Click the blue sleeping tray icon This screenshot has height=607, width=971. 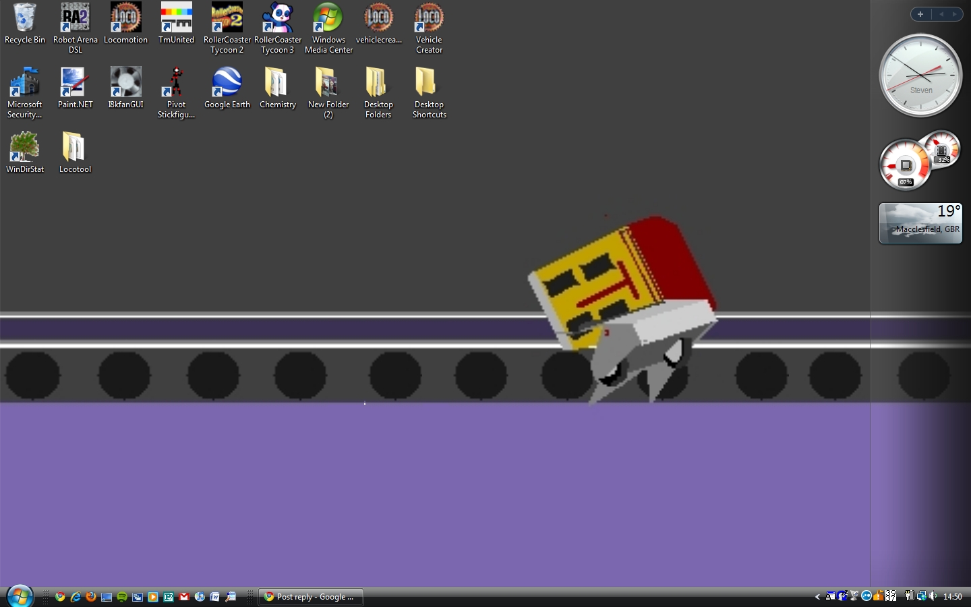coord(842,596)
